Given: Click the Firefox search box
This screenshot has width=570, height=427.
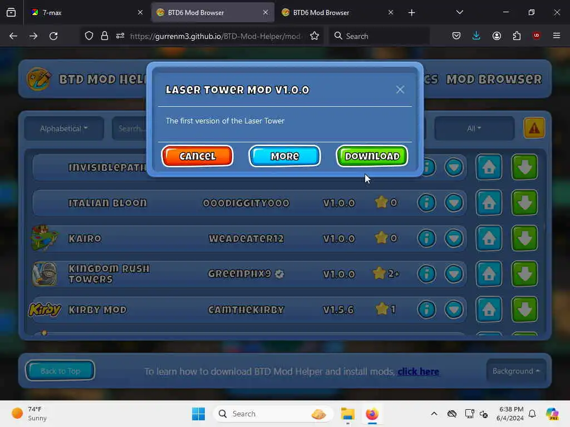Looking at the screenshot, I should click(379, 36).
